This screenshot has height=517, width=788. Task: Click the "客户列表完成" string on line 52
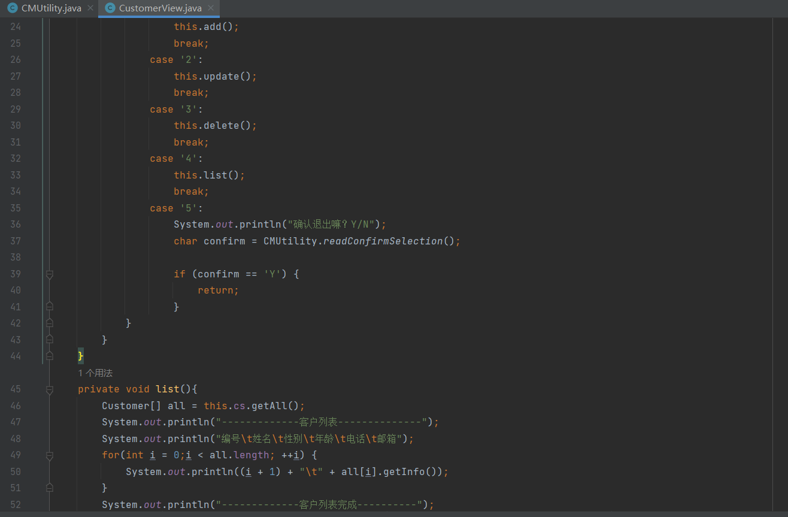coord(319,504)
